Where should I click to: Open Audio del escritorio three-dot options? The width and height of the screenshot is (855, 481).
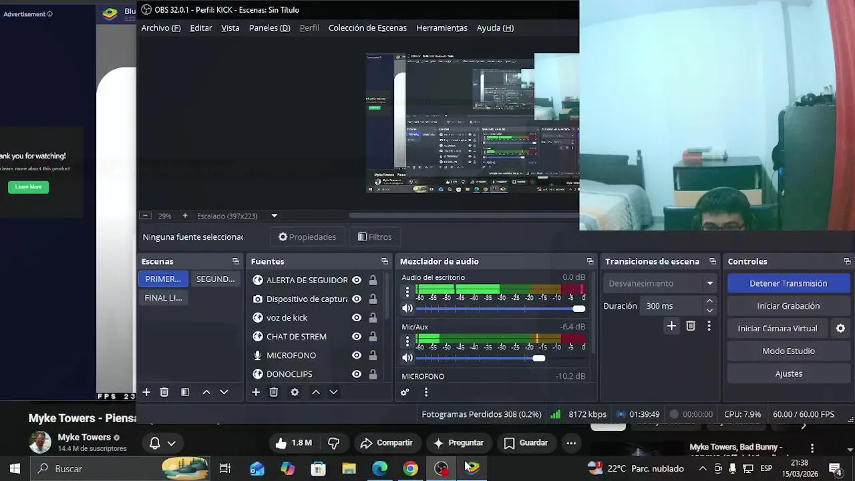click(x=407, y=291)
